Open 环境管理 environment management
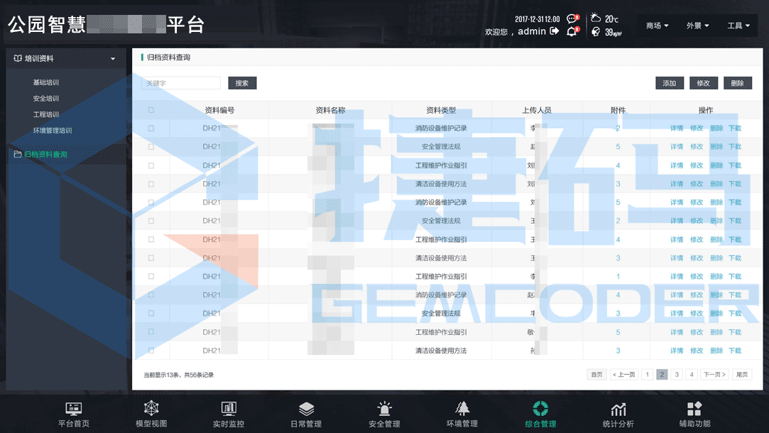 click(462, 412)
